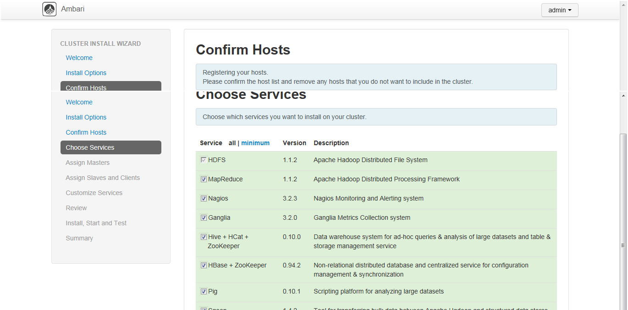
Task: Open the admin user dropdown
Action: [560, 10]
